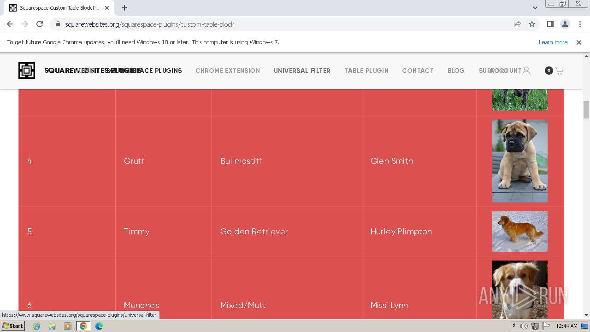Select the Glen Smith owner cell
590x332 pixels.
[419, 161]
